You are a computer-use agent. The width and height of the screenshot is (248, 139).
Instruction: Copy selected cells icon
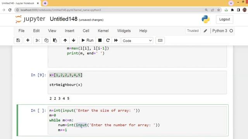click(x=46, y=40)
